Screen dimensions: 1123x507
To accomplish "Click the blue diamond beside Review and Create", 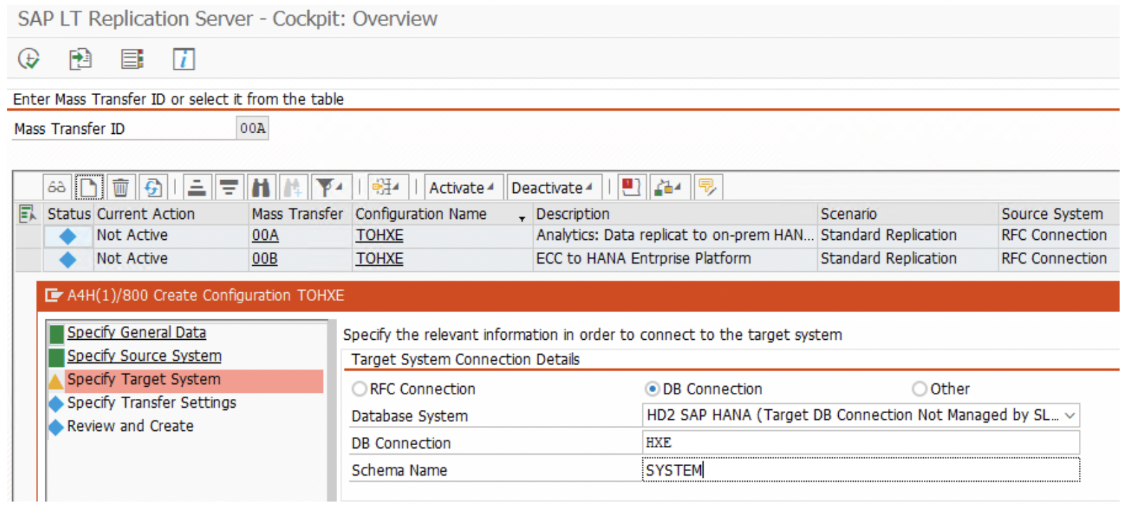I will [56, 427].
